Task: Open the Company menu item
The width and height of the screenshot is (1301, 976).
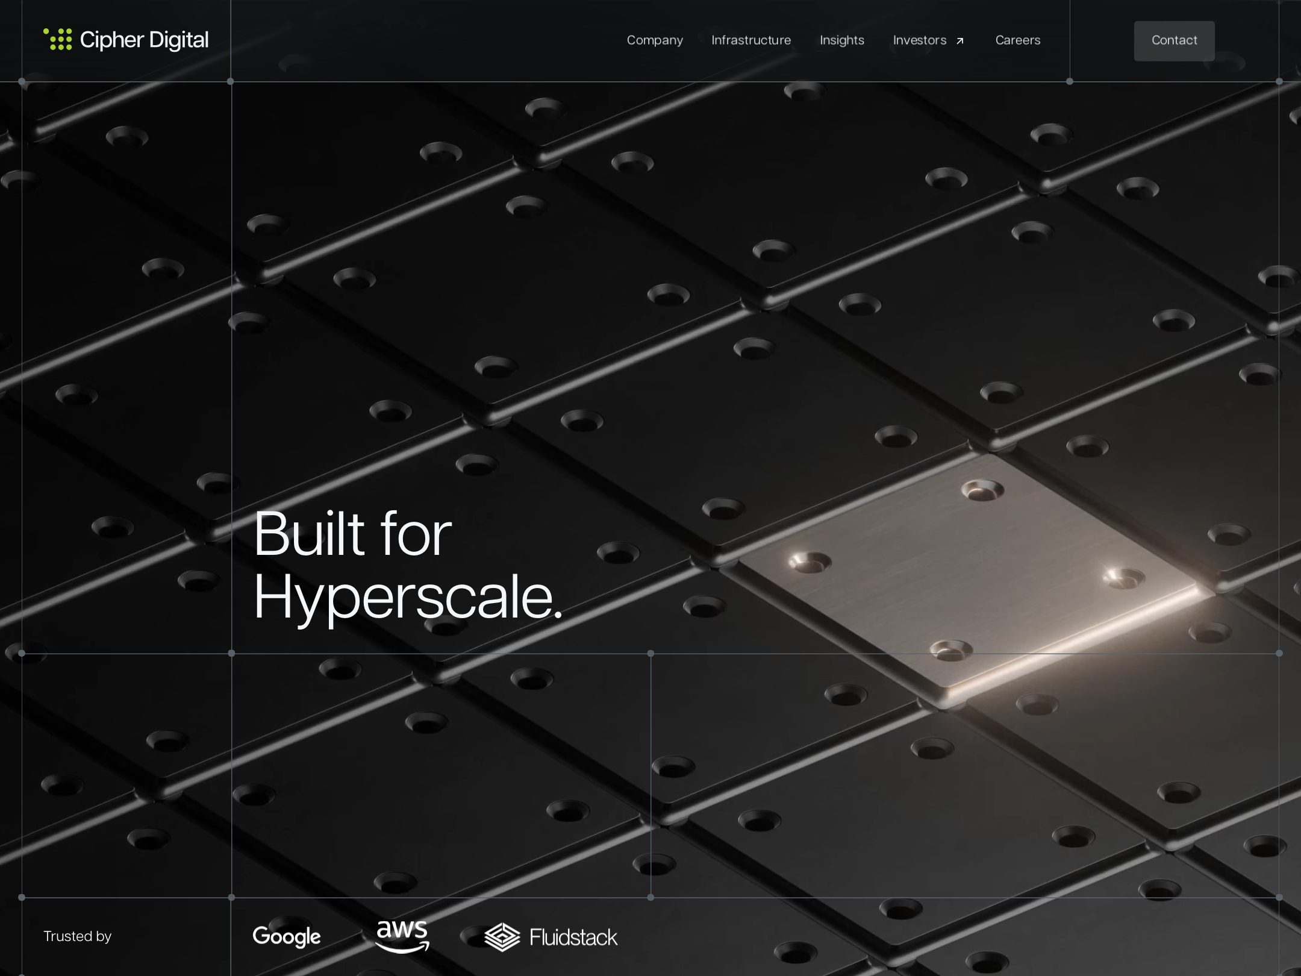Action: point(655,40)
